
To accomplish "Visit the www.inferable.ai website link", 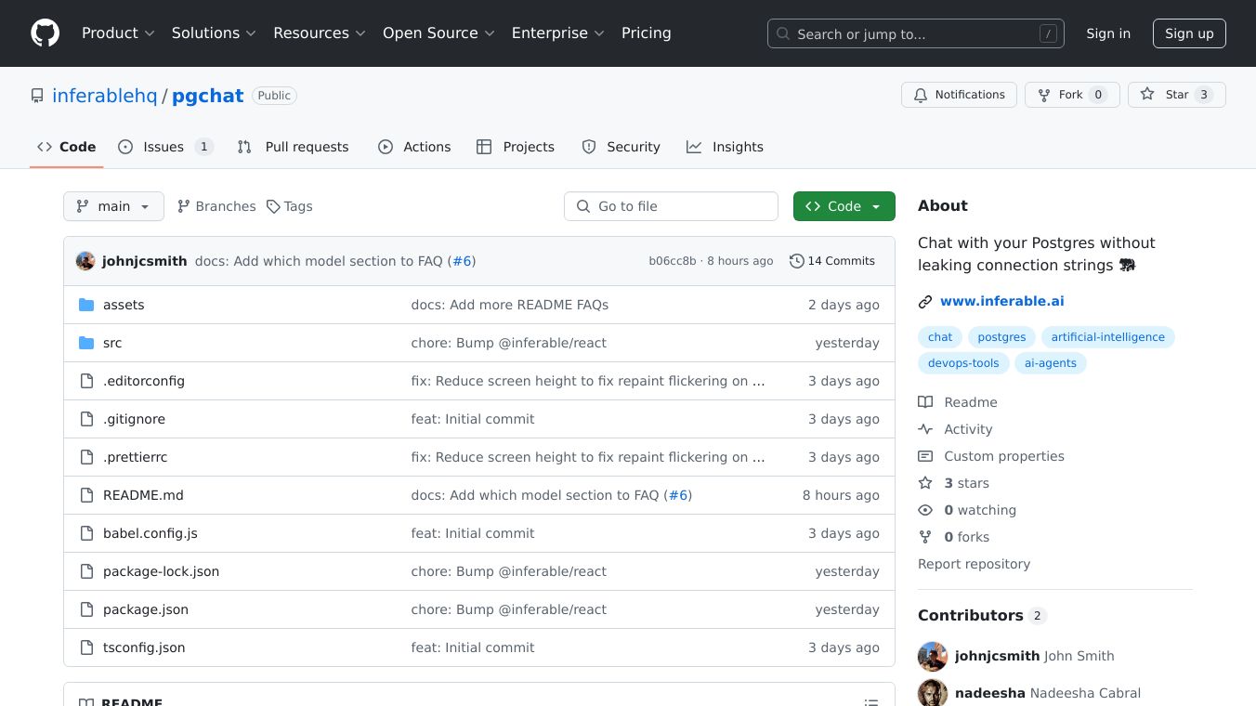I will tap(1001, 301).
